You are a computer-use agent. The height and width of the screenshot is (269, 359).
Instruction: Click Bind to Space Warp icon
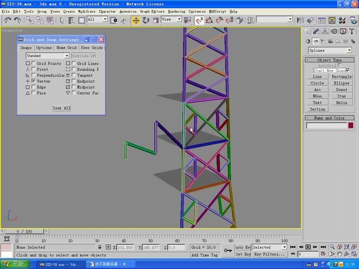click(50, 20)
